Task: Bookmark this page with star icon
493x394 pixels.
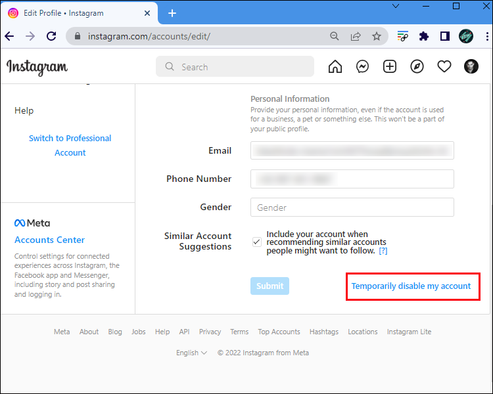Action: 377,37
